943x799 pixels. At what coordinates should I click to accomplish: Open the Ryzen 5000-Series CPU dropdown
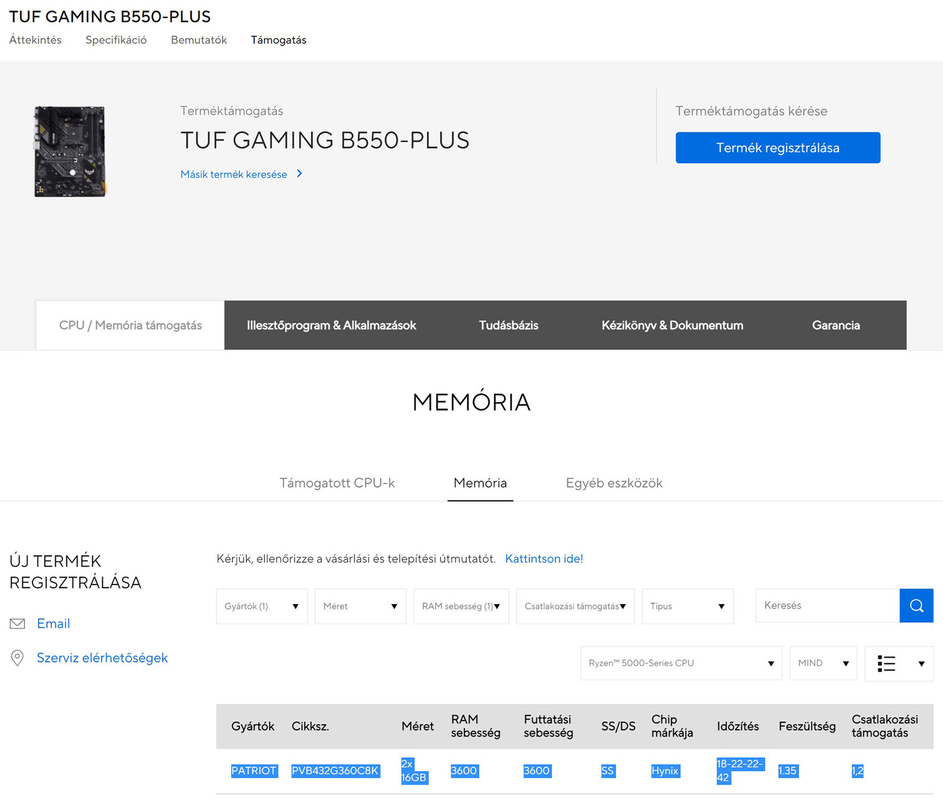click(681, 663)
